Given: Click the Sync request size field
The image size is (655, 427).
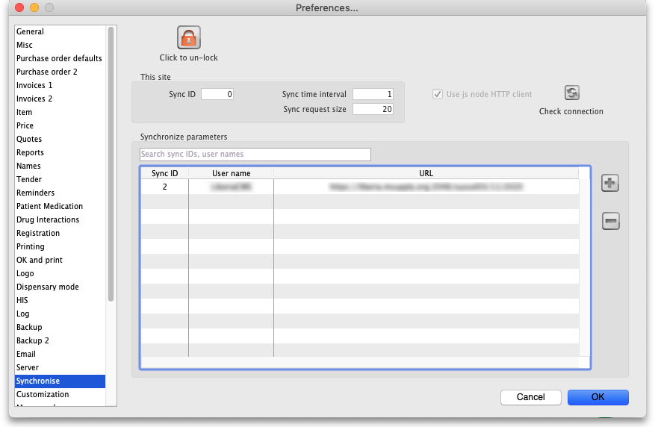Looking at the screenshot, I should point(373,109).
